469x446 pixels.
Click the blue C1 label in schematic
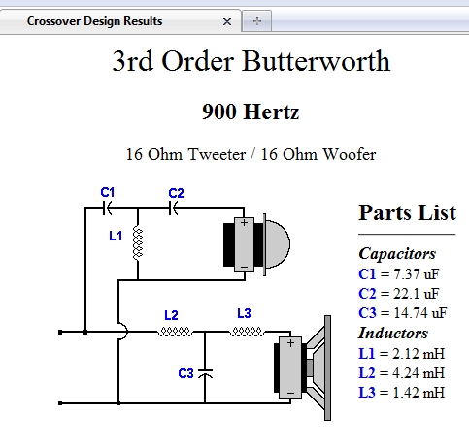pyautogui.click(x=108, y=192)
